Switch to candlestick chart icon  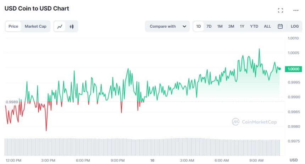point(72,26)
